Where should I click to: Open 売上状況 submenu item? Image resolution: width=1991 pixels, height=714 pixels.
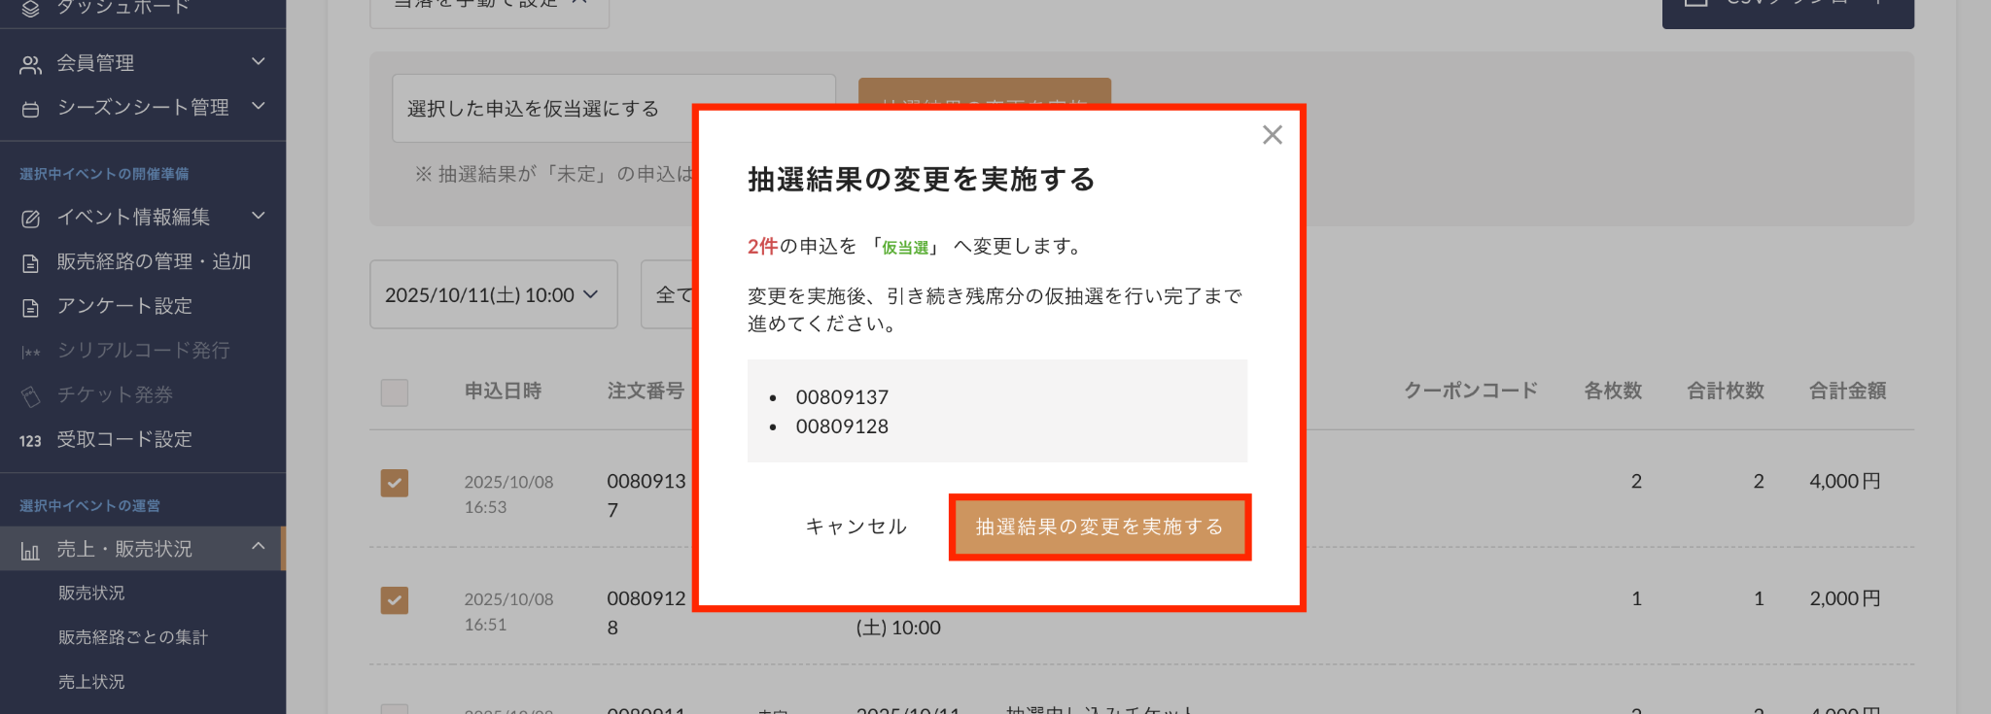(x=91, y=682)
